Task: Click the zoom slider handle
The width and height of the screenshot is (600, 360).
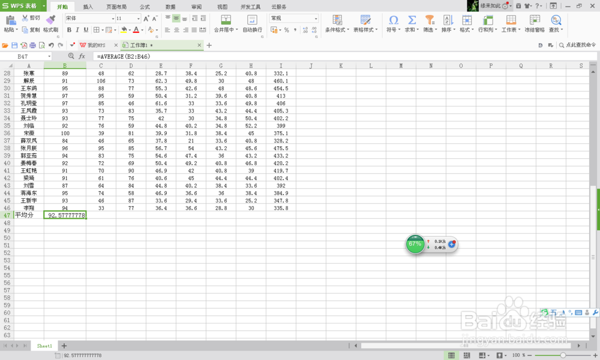Action: pyautogui.click(x=563, y=355)
